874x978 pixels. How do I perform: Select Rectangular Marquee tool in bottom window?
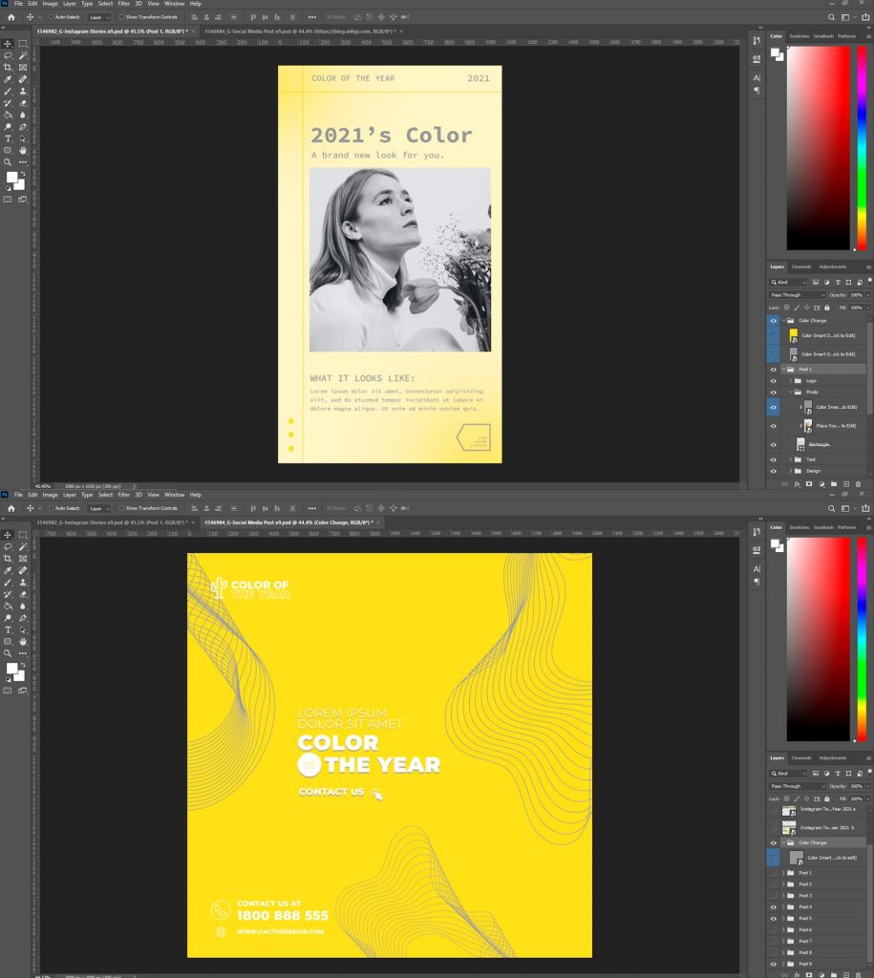(x=23, y=535)
